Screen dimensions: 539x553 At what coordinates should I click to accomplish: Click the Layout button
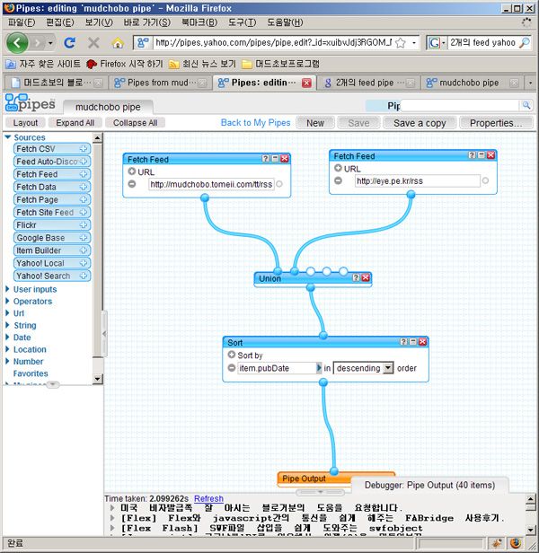pyautogui.click(x=25, y=123)
